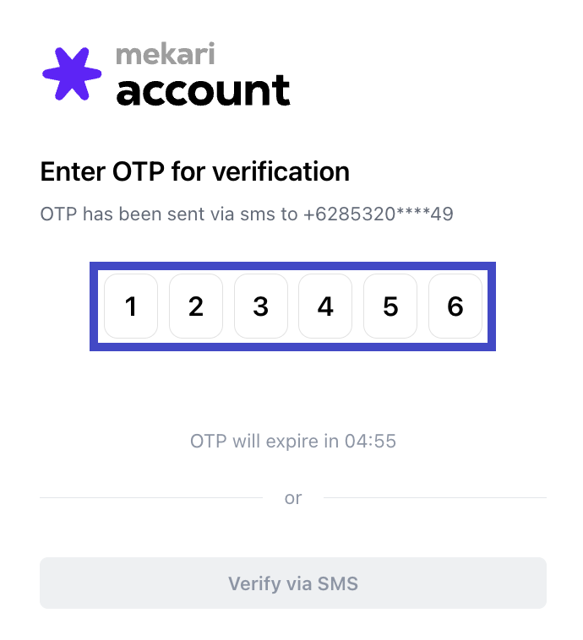Click the divider line left of or

click(152, 498)
